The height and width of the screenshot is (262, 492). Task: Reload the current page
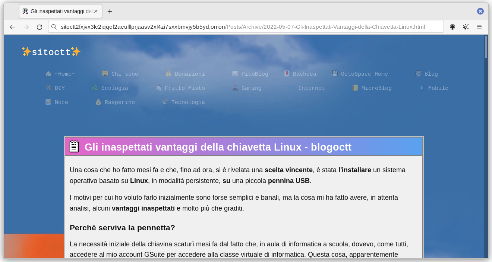point(40,27)
